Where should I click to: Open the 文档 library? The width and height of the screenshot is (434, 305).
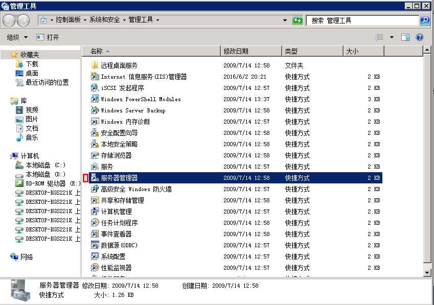pyautogui.click(x=32, y=128)
